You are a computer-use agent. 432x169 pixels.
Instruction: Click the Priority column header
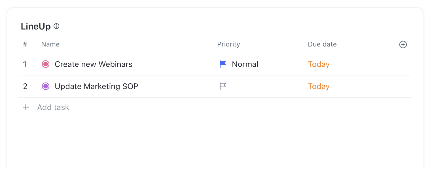coord(228,44)
